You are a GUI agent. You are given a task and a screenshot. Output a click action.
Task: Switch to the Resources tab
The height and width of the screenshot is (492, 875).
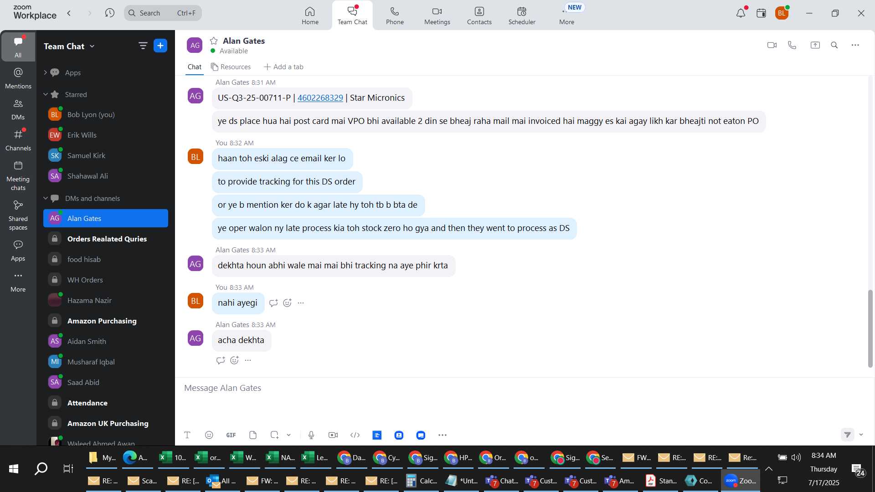(231, 67)
